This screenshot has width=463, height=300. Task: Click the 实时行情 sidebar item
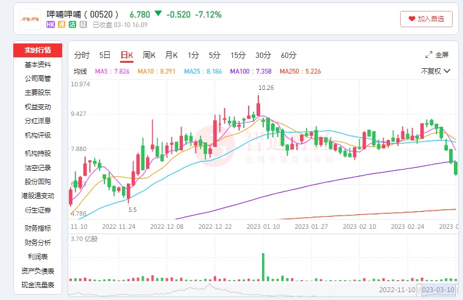coord(37,49)
